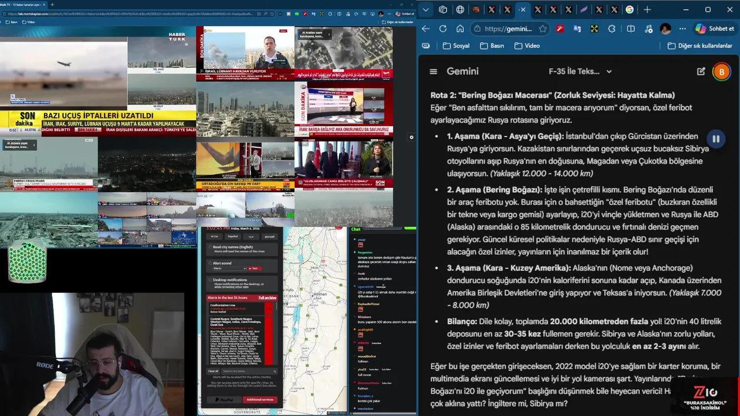Enable Read city names (English) checkbox
Viewport: 740px width, 416px height.
click(x=210, y=247)
